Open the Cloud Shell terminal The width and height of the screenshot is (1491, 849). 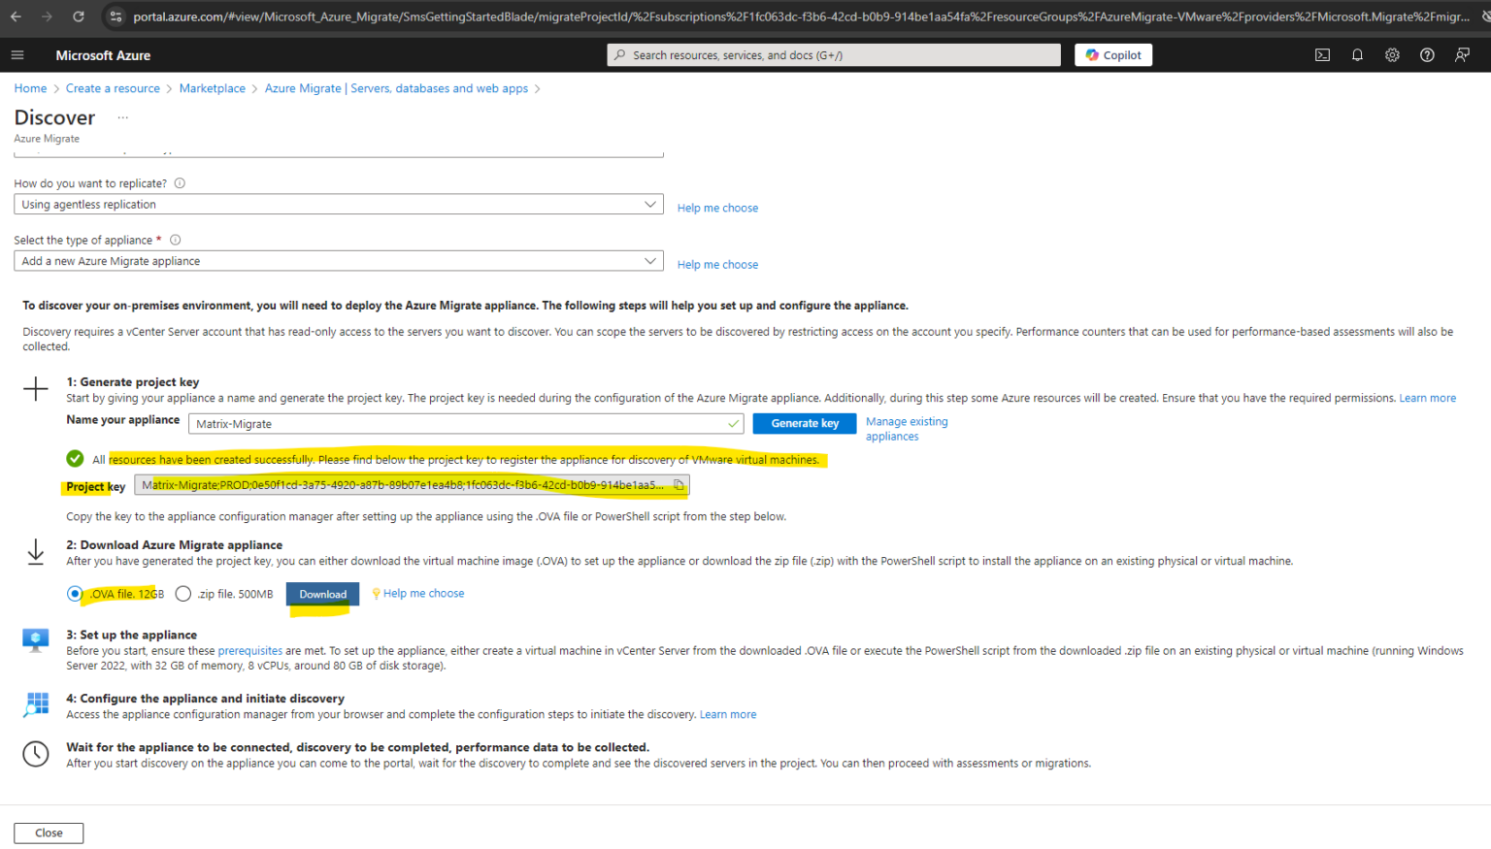click(x=1322, y=55)
